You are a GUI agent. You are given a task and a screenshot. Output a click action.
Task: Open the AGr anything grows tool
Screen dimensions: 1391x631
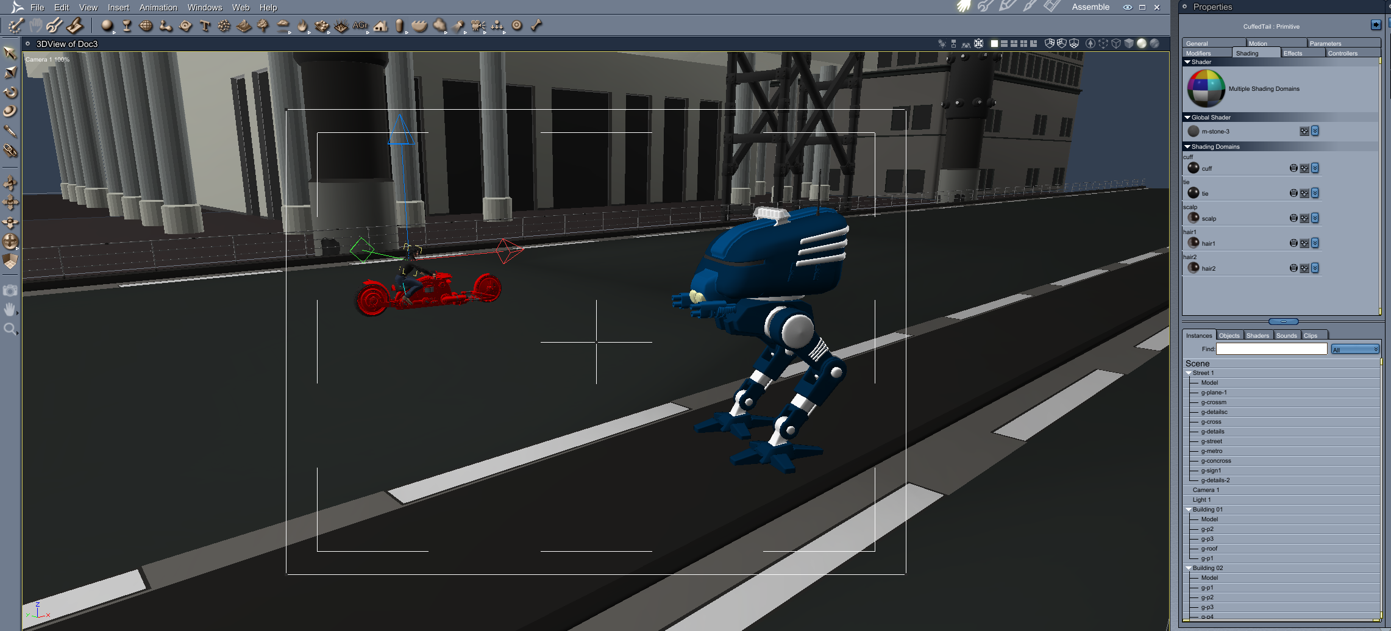360,26
